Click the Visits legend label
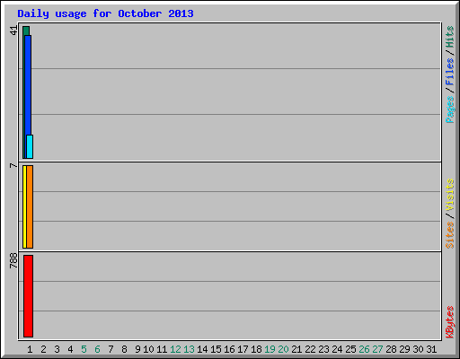 pyautogui.click(x=449, y=196)
